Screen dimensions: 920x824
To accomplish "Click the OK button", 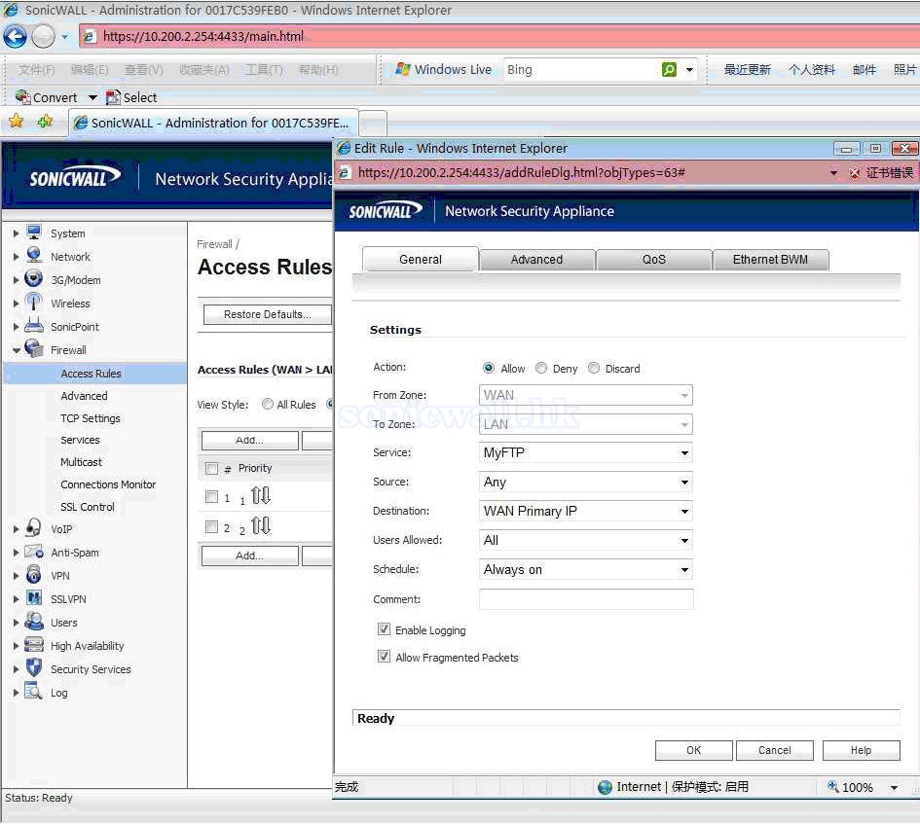I will (x=693, y=750).
